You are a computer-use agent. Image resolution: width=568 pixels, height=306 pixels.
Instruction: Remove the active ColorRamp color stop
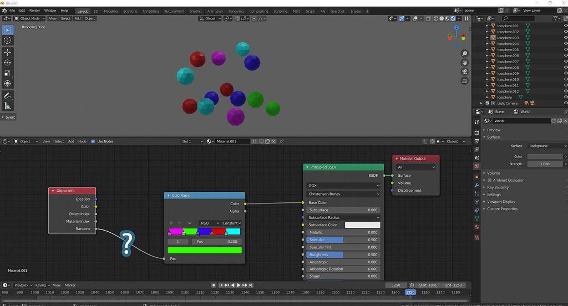(x=180, y=223)
